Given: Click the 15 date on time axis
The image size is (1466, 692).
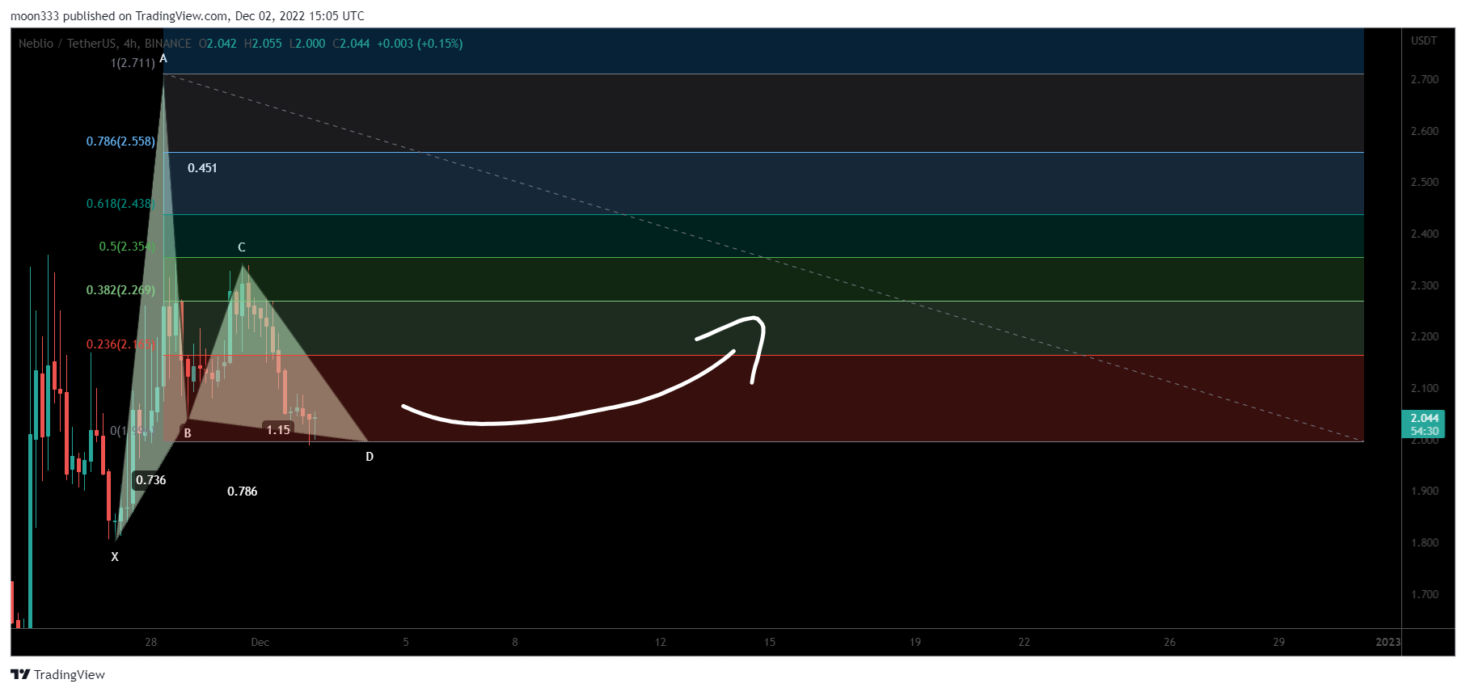Looking at the screenshot, I should tap(770, 642).
